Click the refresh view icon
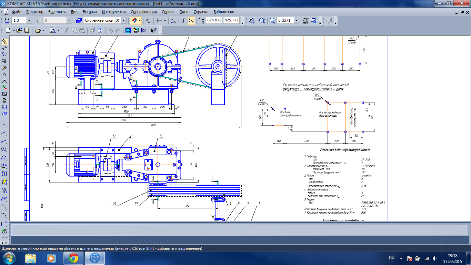The width and height of the screenshot is (471, 265). (x=313, y=21)
